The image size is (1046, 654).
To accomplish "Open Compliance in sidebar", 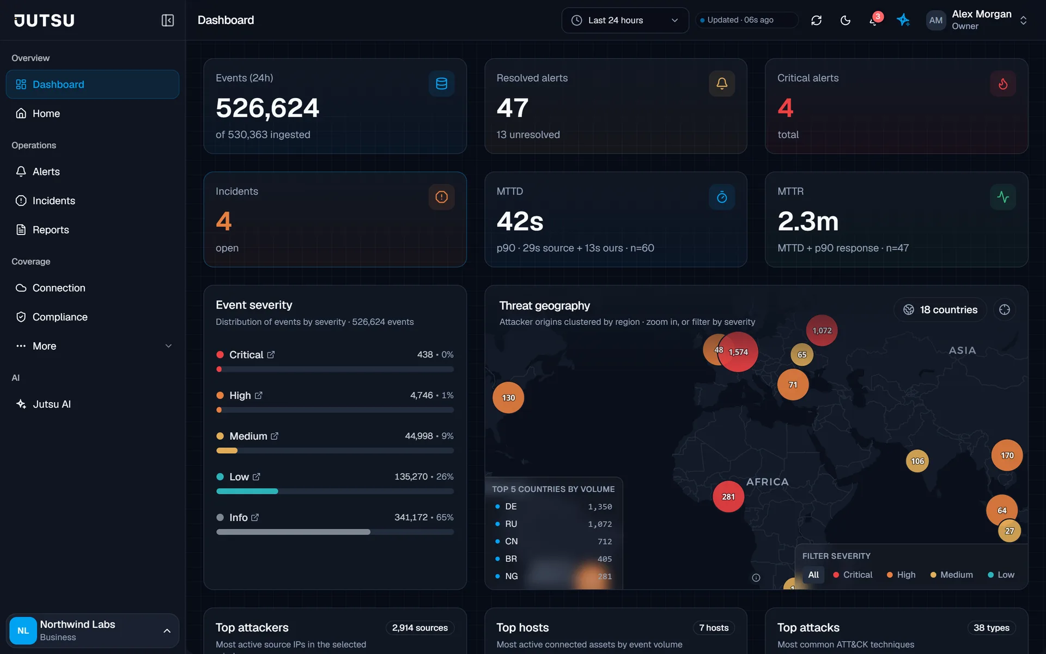I will 93,317.
